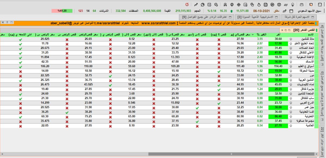Click the الأسماك last price 56.00 cell
This screenshot has width=326, height=158.
click(x=278, y=62)
